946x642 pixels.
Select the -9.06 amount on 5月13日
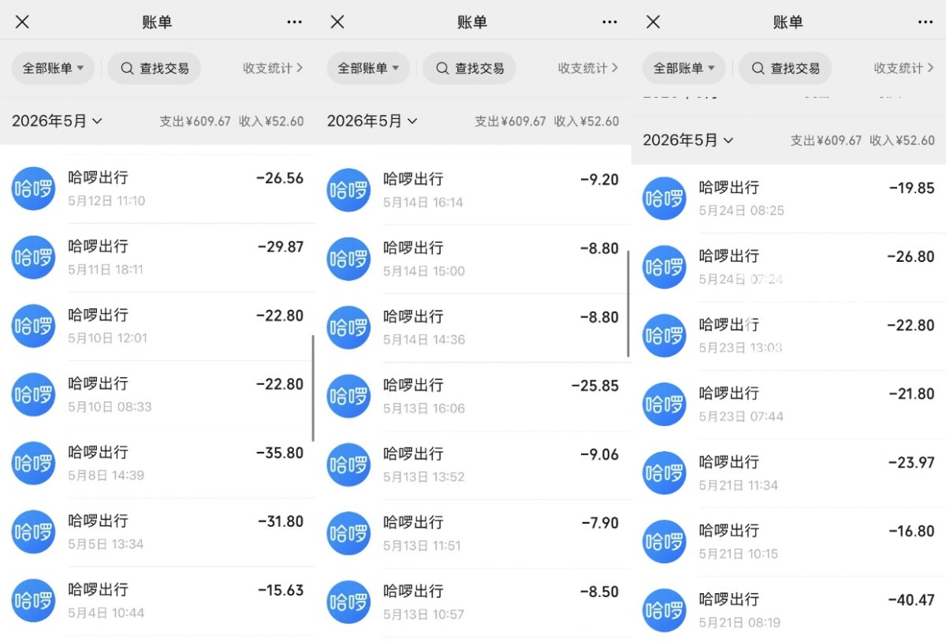tap(599, 454)
